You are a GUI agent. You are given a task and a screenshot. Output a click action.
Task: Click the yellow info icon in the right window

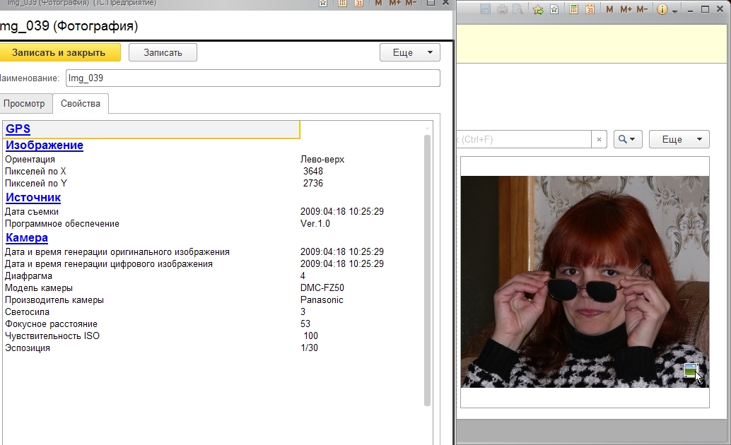pyautogui.click(x=662, y=10)
